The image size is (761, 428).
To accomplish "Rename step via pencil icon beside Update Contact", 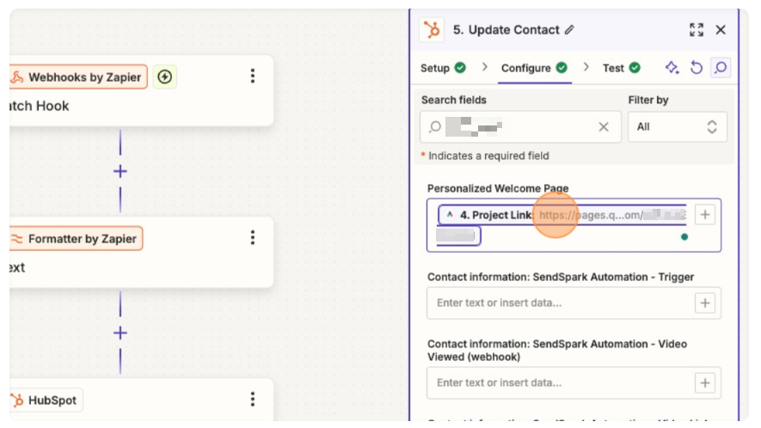I will pos(569,30).
